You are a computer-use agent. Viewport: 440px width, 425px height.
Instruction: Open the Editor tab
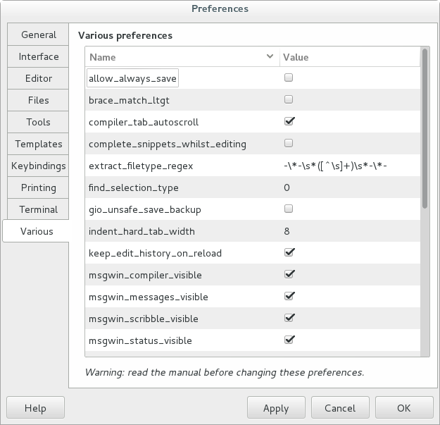tap(38, 78)
